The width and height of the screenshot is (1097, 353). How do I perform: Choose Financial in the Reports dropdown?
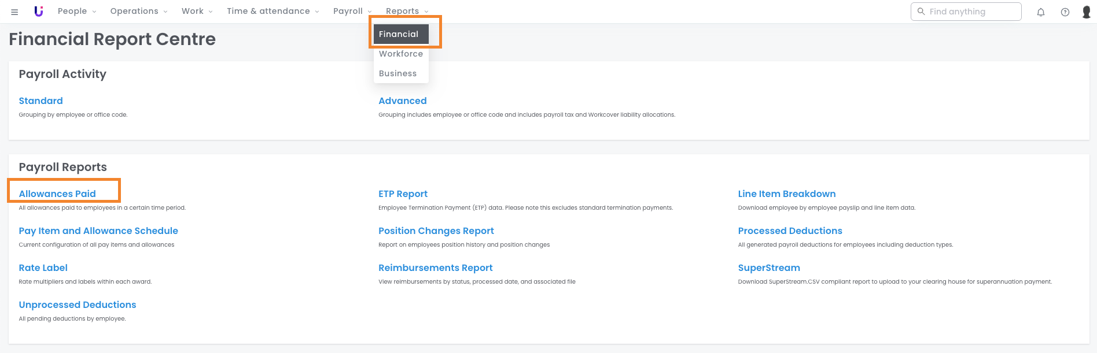(399, 34)
